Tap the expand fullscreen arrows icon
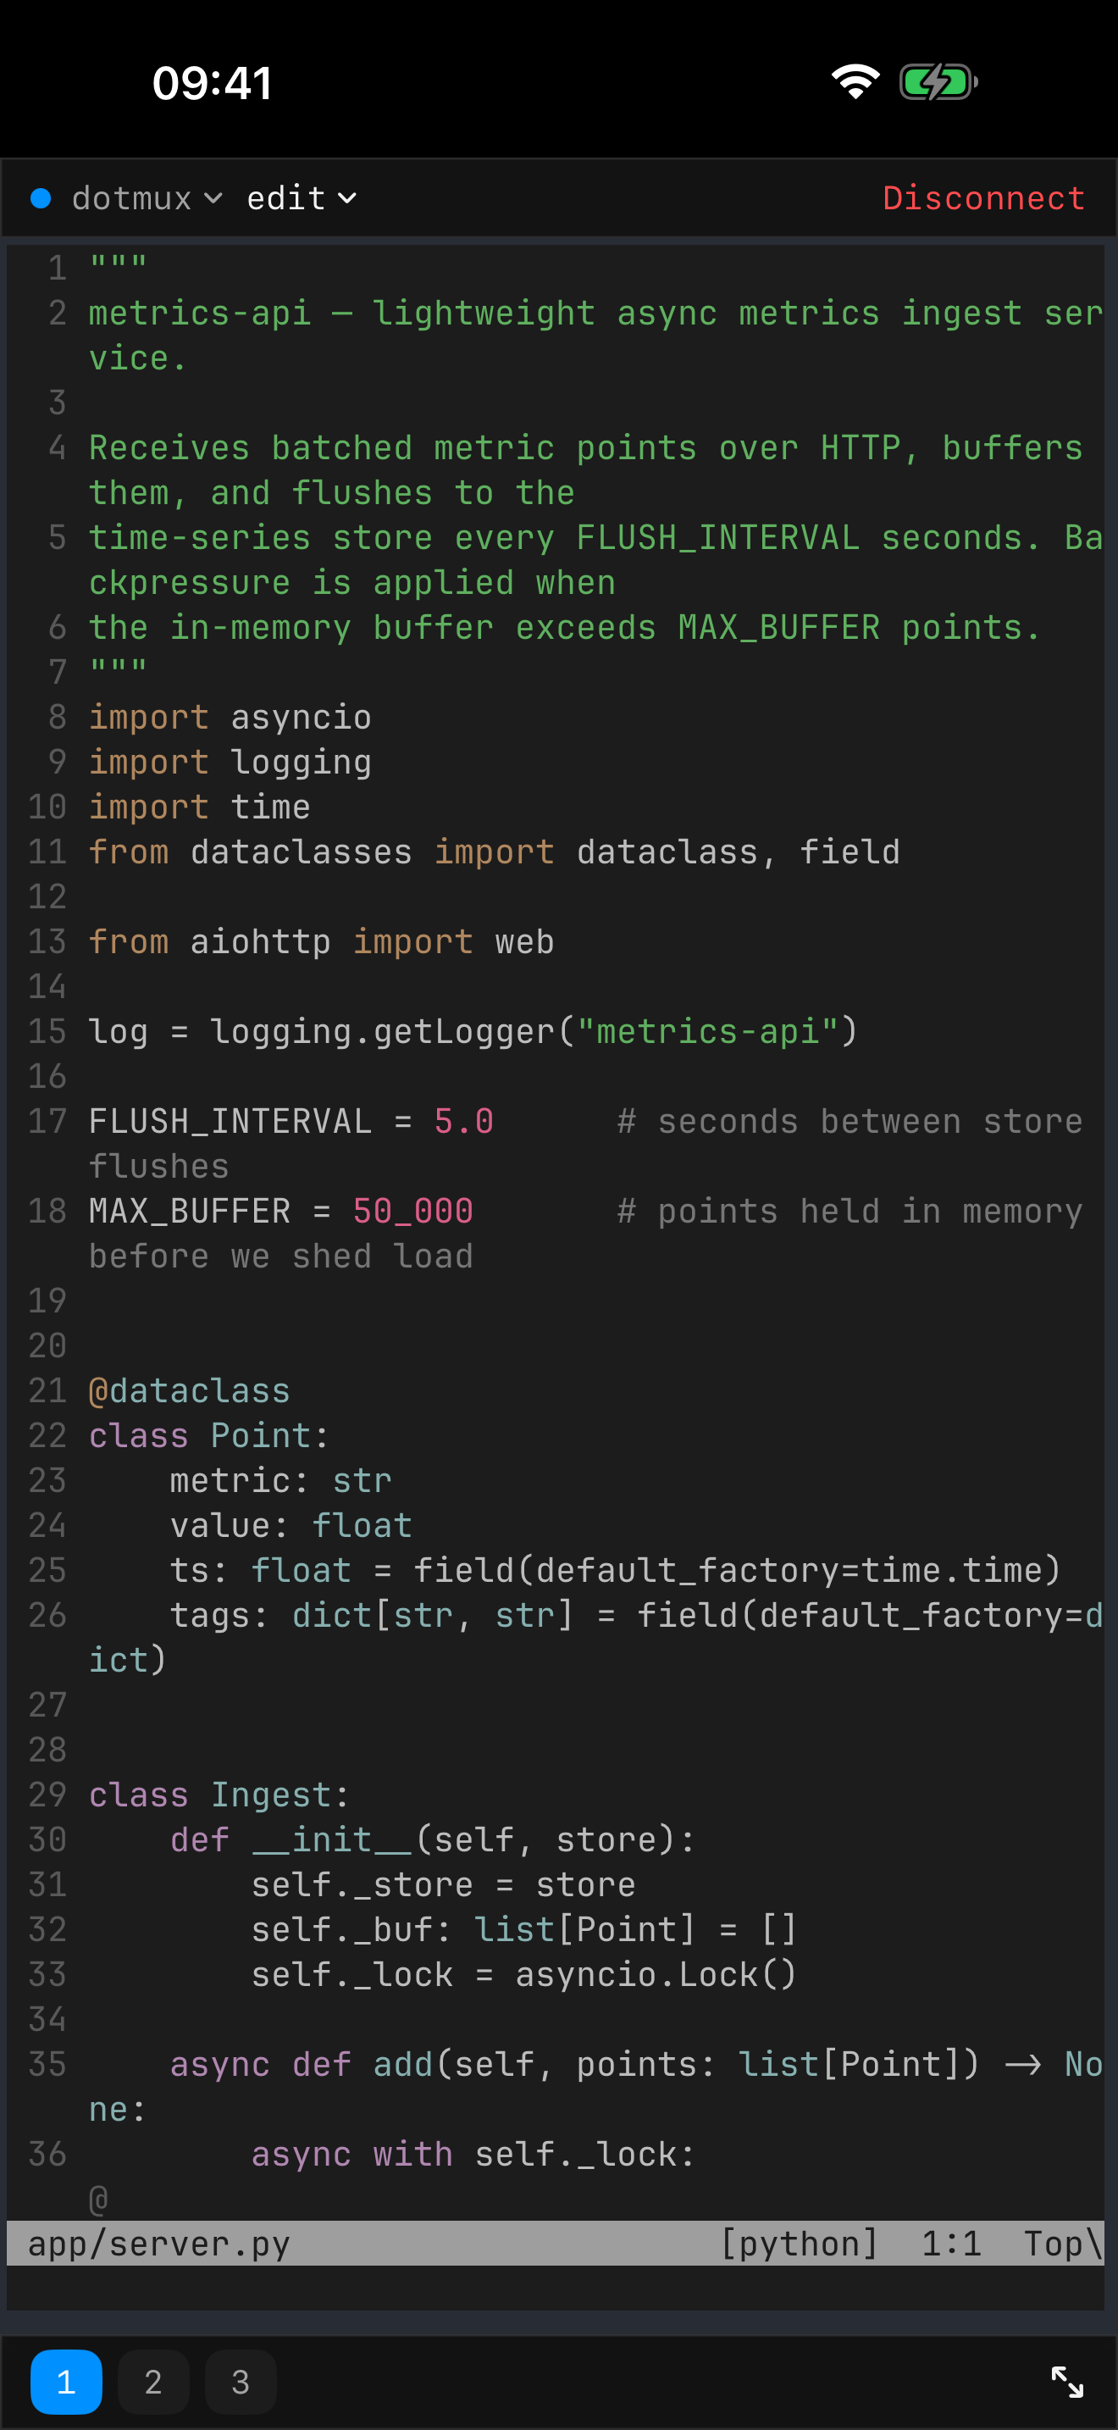 coord(1067,2382)
